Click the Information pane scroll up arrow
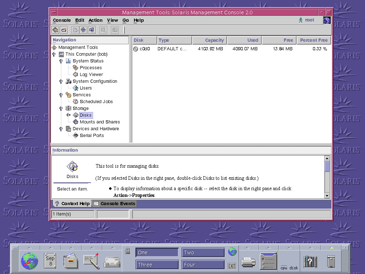Image resolution: width=365 pixels, height=274 pixels. 327,158
